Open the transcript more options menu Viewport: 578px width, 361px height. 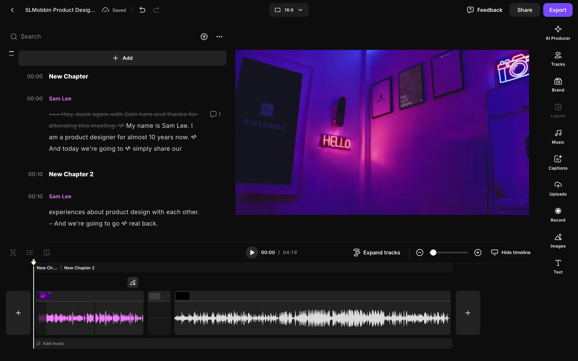(x=219, y=37)
